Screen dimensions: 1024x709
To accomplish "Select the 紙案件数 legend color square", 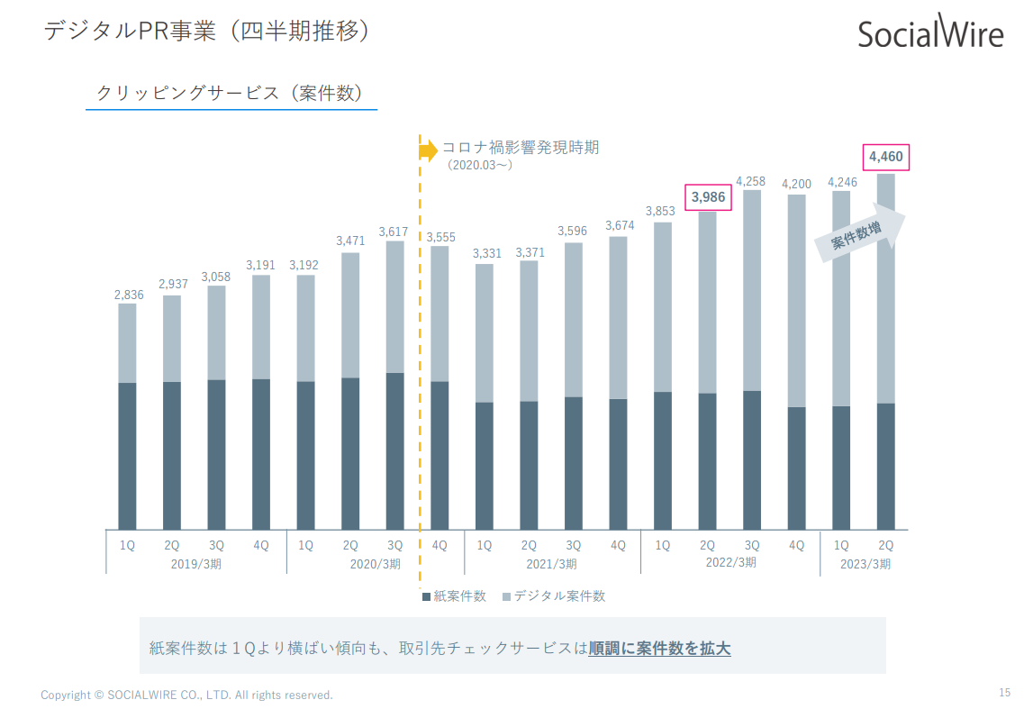I will [427, 596].
